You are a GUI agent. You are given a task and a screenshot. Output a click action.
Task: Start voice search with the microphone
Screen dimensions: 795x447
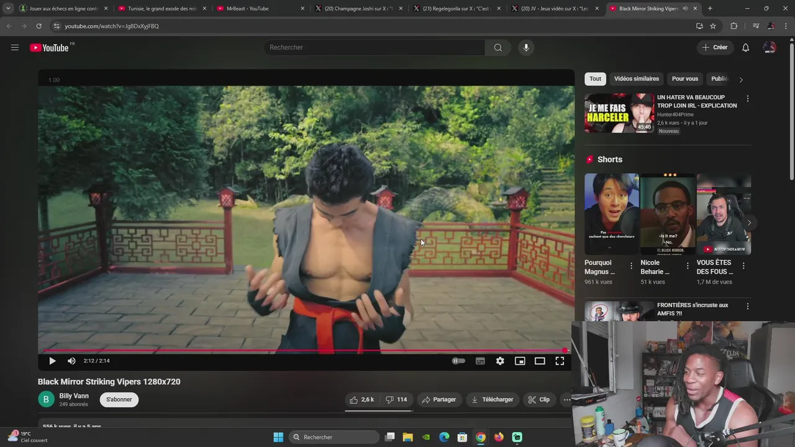click(526, 47)
